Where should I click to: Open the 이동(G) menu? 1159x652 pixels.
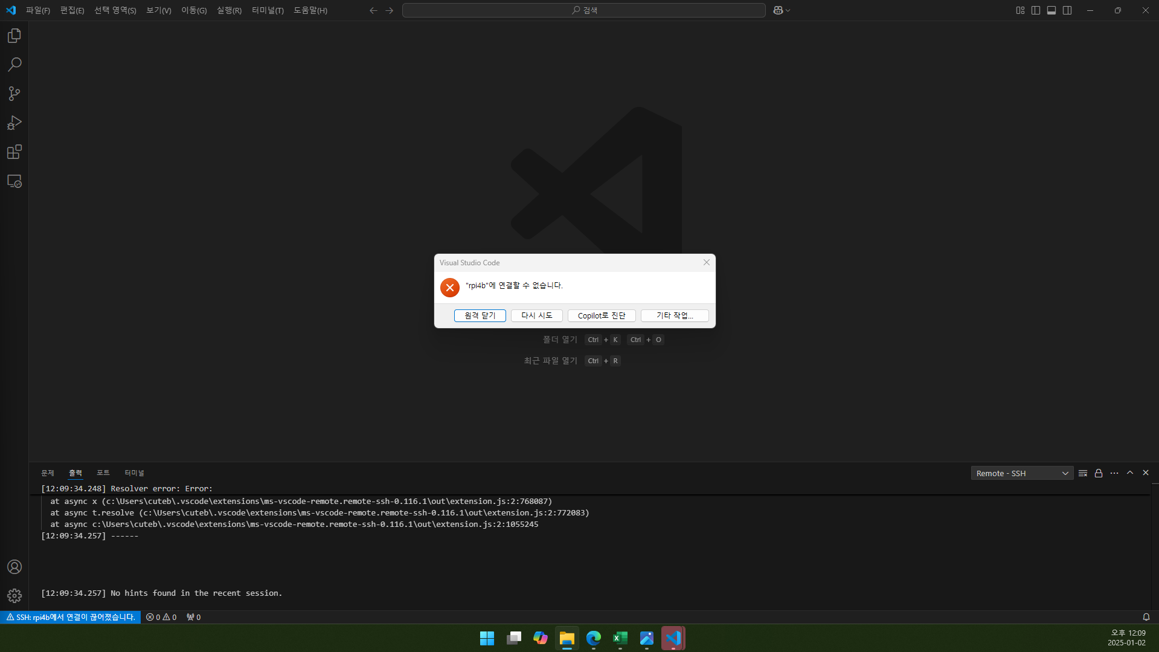(194, 10)
